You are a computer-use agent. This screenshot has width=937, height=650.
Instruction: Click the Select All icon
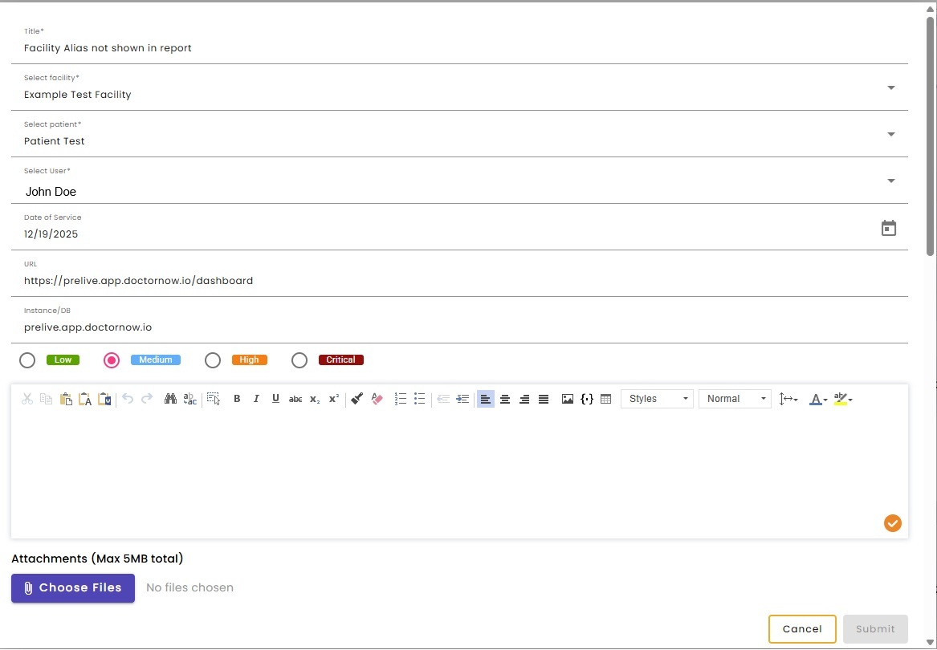click(214, 399)
